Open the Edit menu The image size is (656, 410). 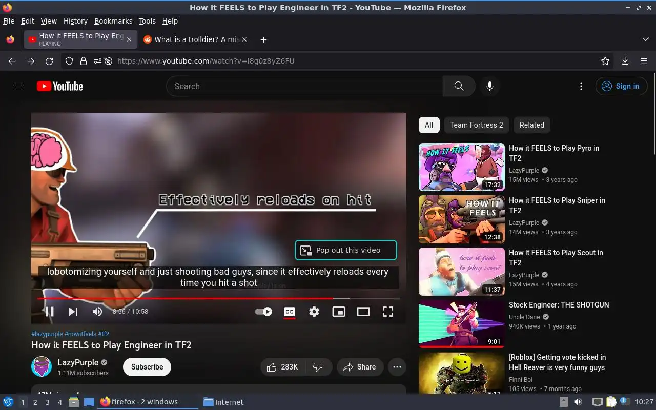pos(28,21)
